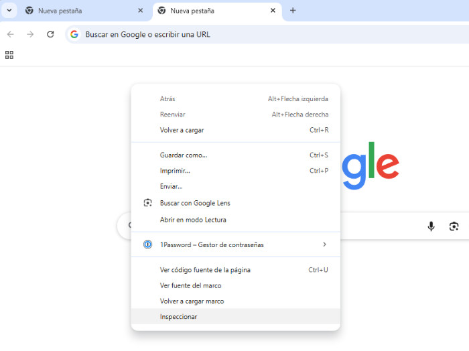Click Buscar con Google Lens option

coord(195,203)
